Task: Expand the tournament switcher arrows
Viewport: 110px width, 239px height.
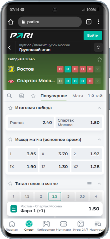Action: click(98, 47)
